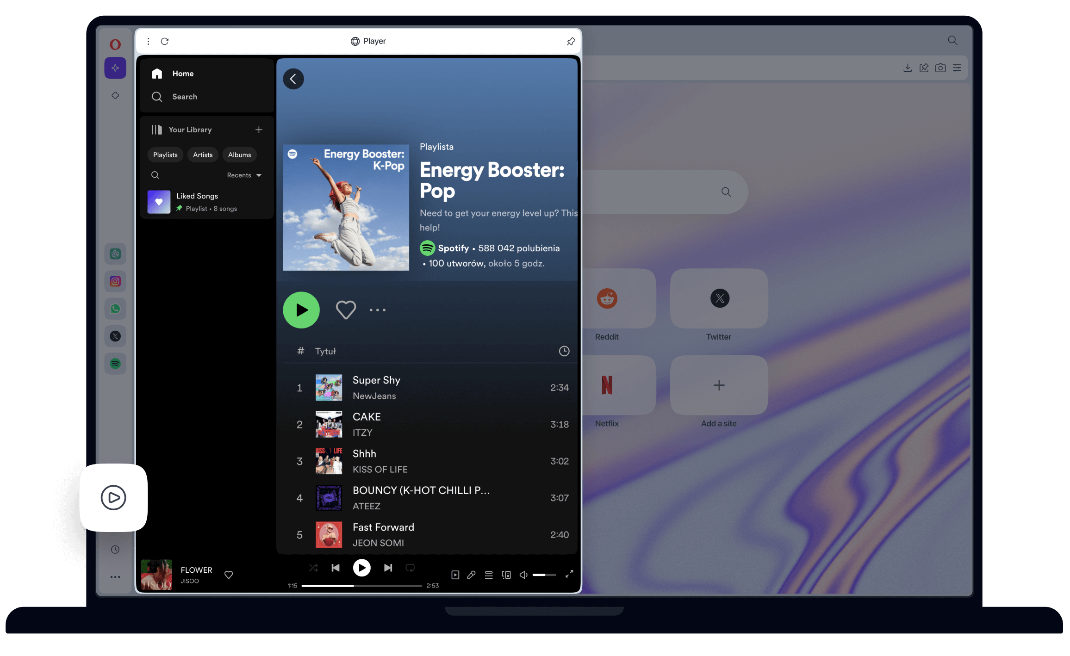
Task: Select the track Fast Forward
Action: point(383,527)
